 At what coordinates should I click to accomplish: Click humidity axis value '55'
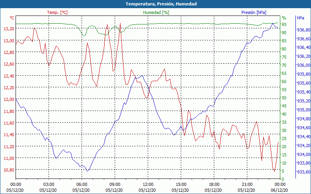(x=284, y=90)
